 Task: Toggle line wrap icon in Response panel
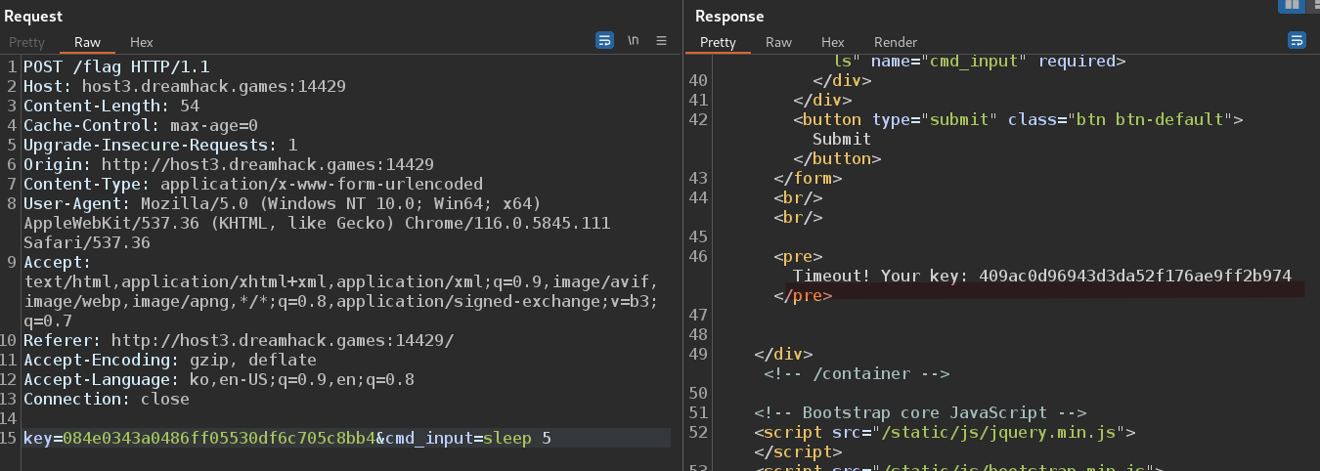pos(1297,41)
